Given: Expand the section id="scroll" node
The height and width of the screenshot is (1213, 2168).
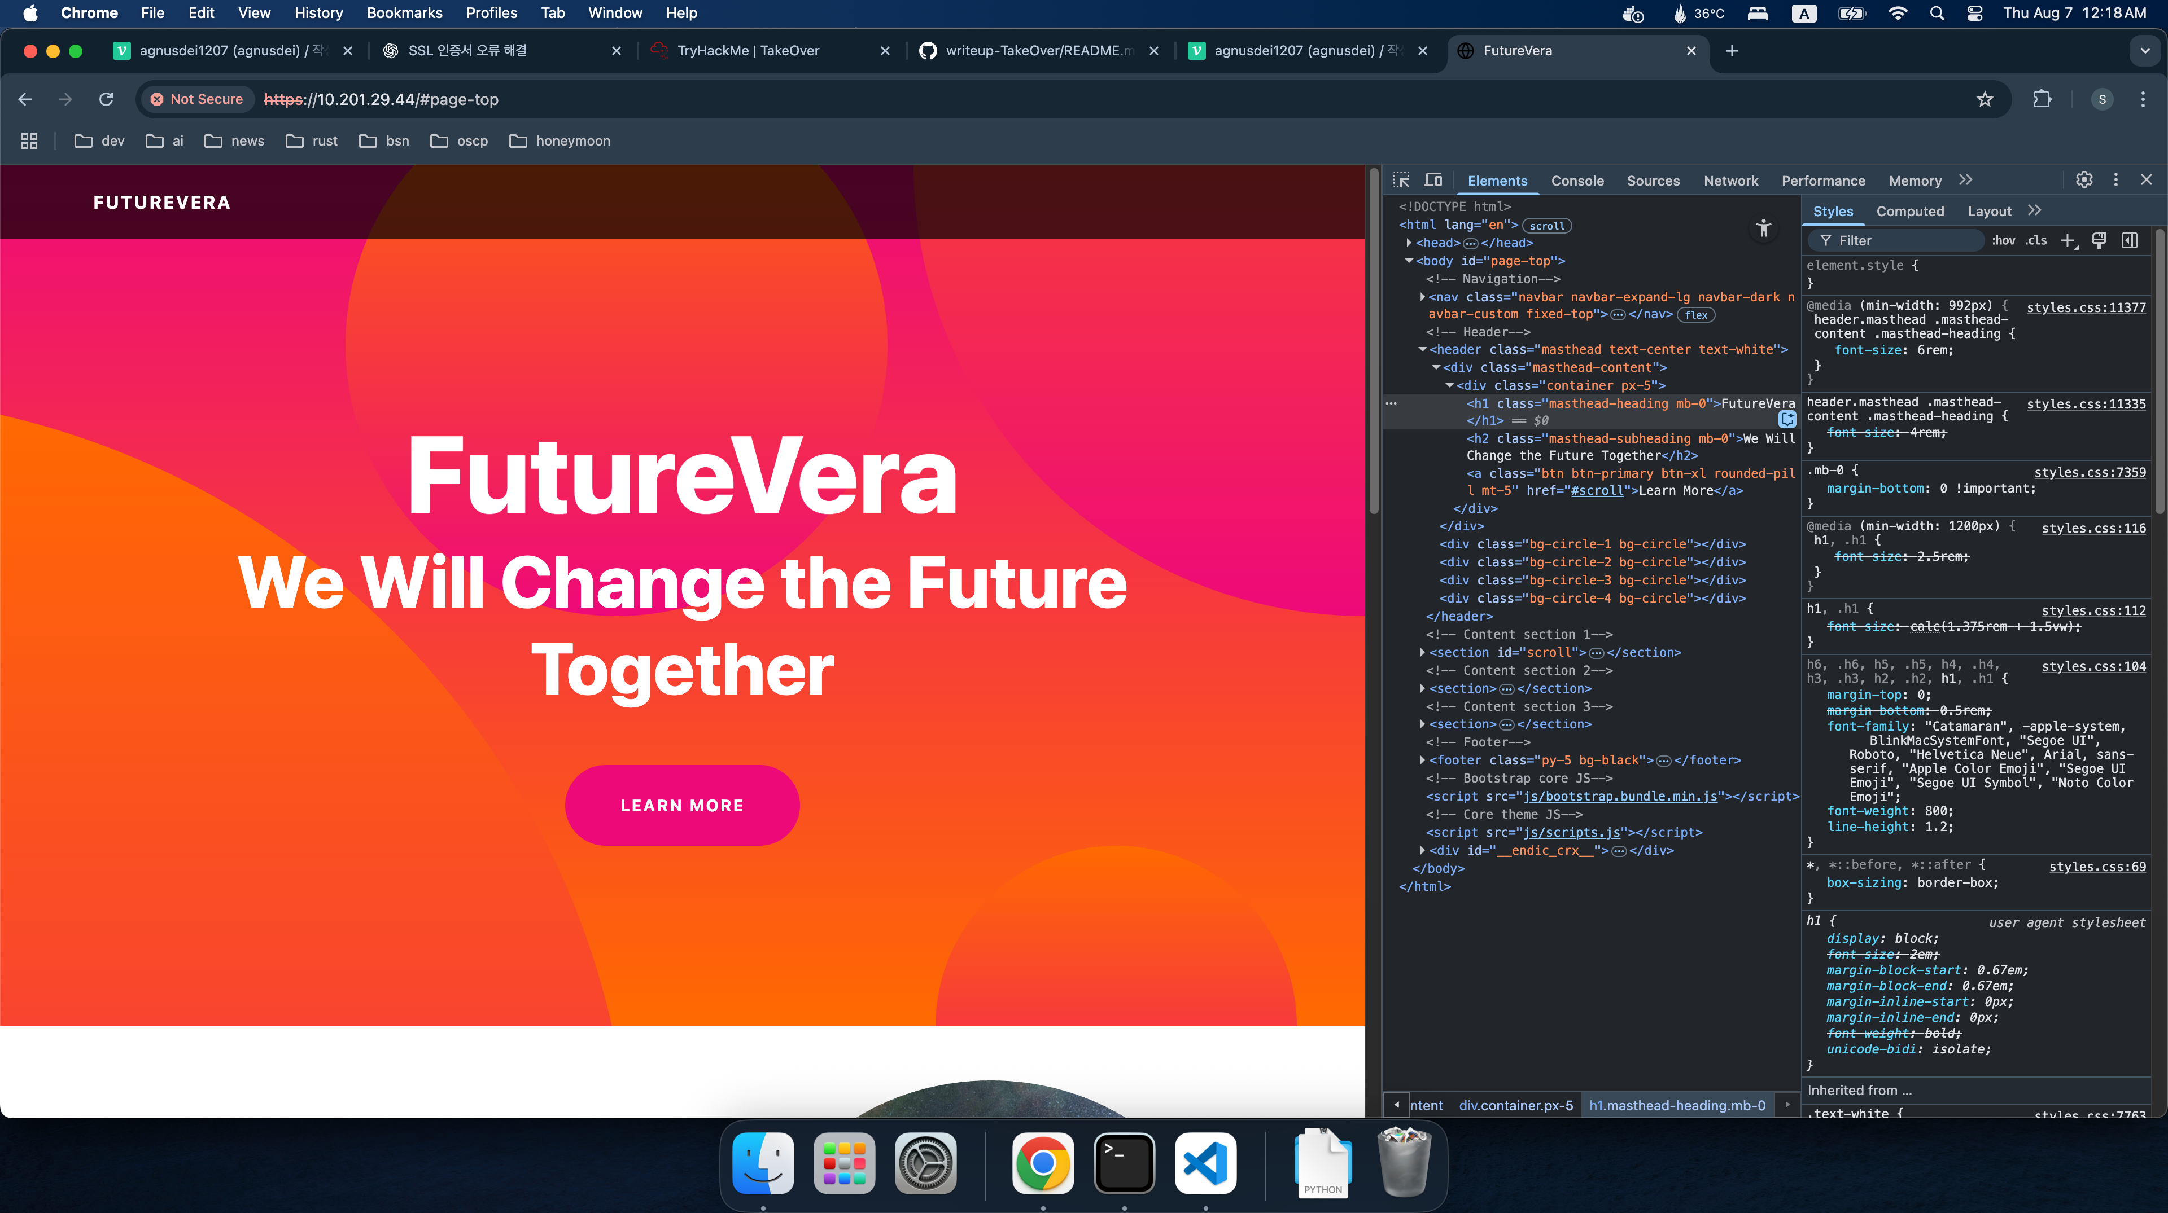Looking at the screenshot, I should [1422, 653].
